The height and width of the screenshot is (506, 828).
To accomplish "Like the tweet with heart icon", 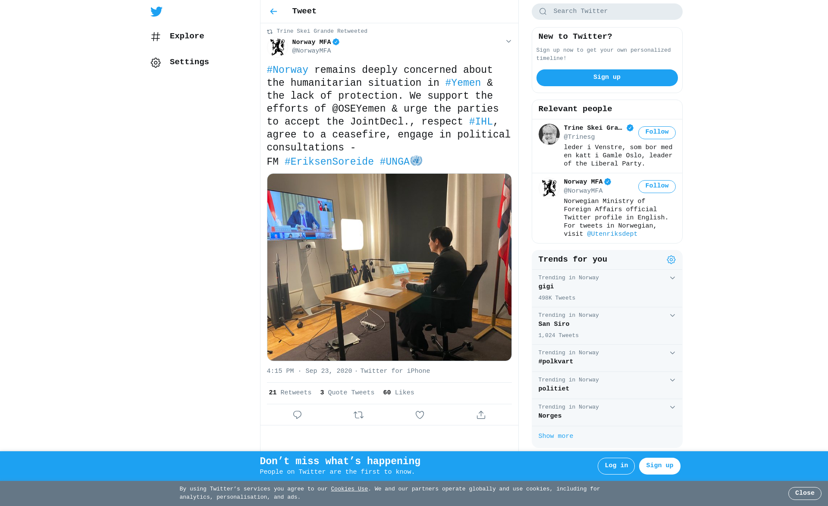I will click(420, 415).
